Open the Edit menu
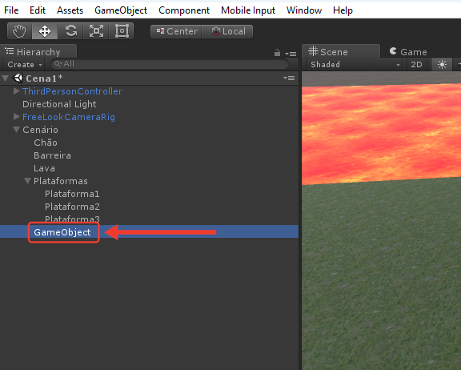 pyautogui.click(x=38, y=10)
